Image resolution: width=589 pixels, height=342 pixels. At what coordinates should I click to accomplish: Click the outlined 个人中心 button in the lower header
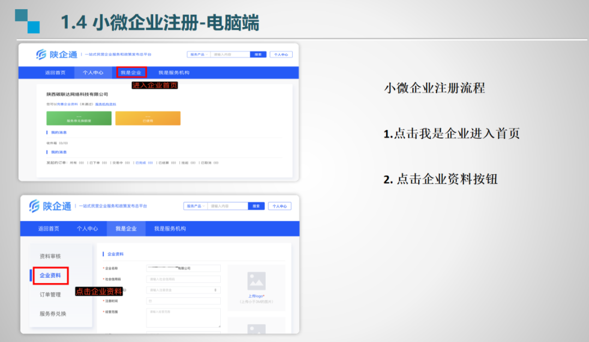pos(280,206)
